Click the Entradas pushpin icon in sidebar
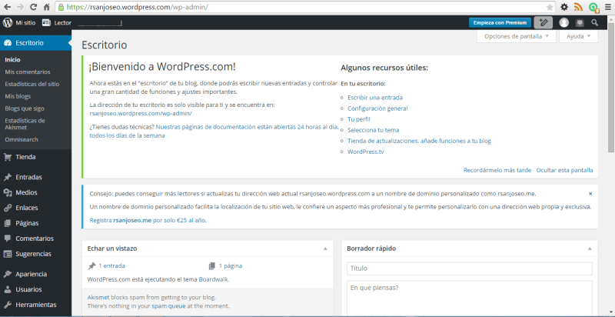The width and height of the screenshot is (615, 317). (x=8, y=177)
